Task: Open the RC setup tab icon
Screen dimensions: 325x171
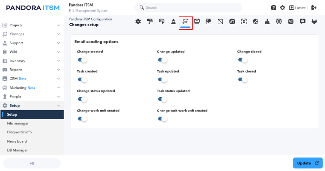Action: [x=291, y=21]
